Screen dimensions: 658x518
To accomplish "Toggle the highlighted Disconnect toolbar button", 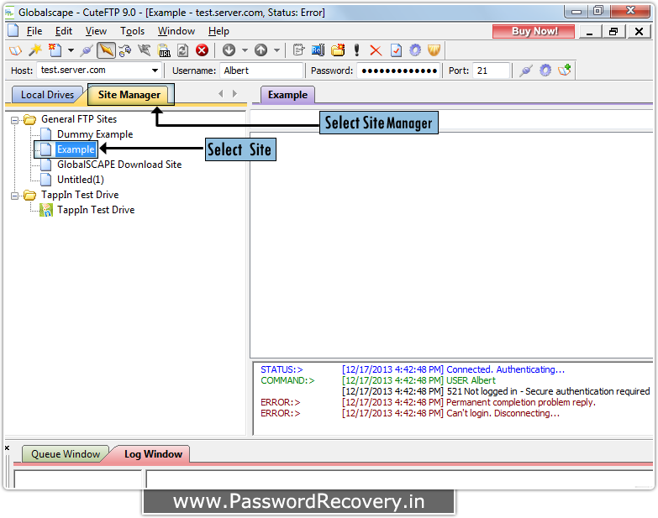I will point(106,50).
